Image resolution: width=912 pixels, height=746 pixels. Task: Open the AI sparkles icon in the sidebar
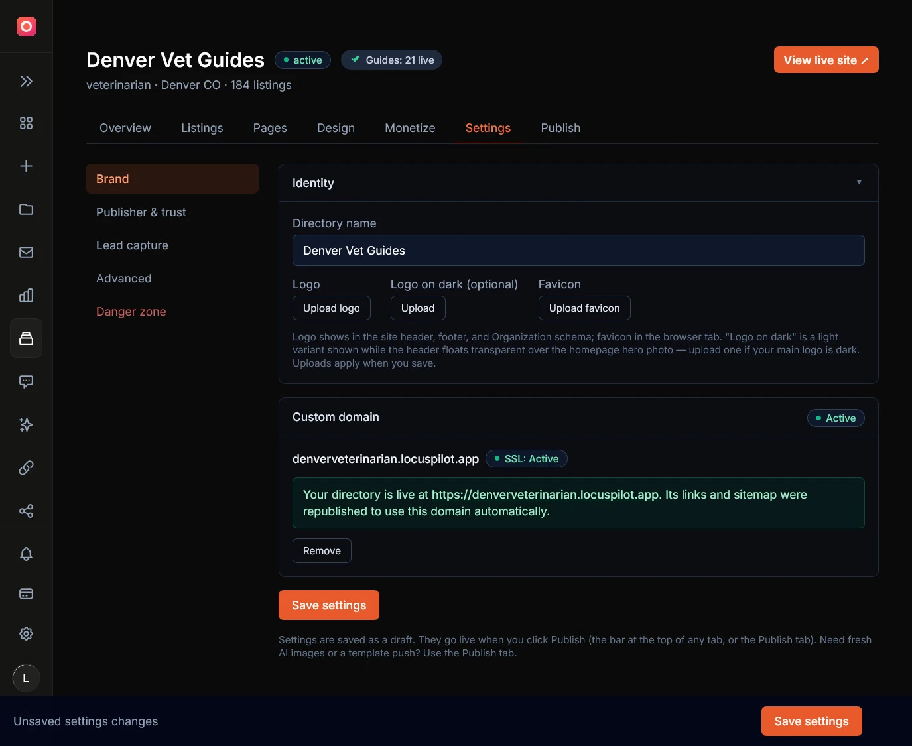[x=27, y=425]
